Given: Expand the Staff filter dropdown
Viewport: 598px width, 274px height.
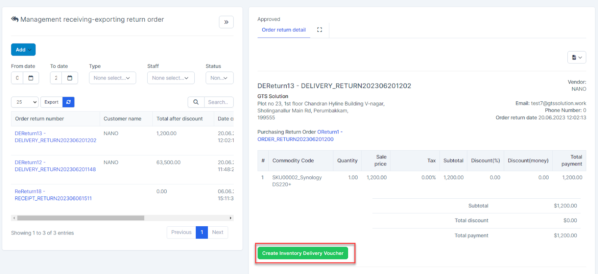Looking at the screenshot, I should pyautogui.click(x=171, y=78).
